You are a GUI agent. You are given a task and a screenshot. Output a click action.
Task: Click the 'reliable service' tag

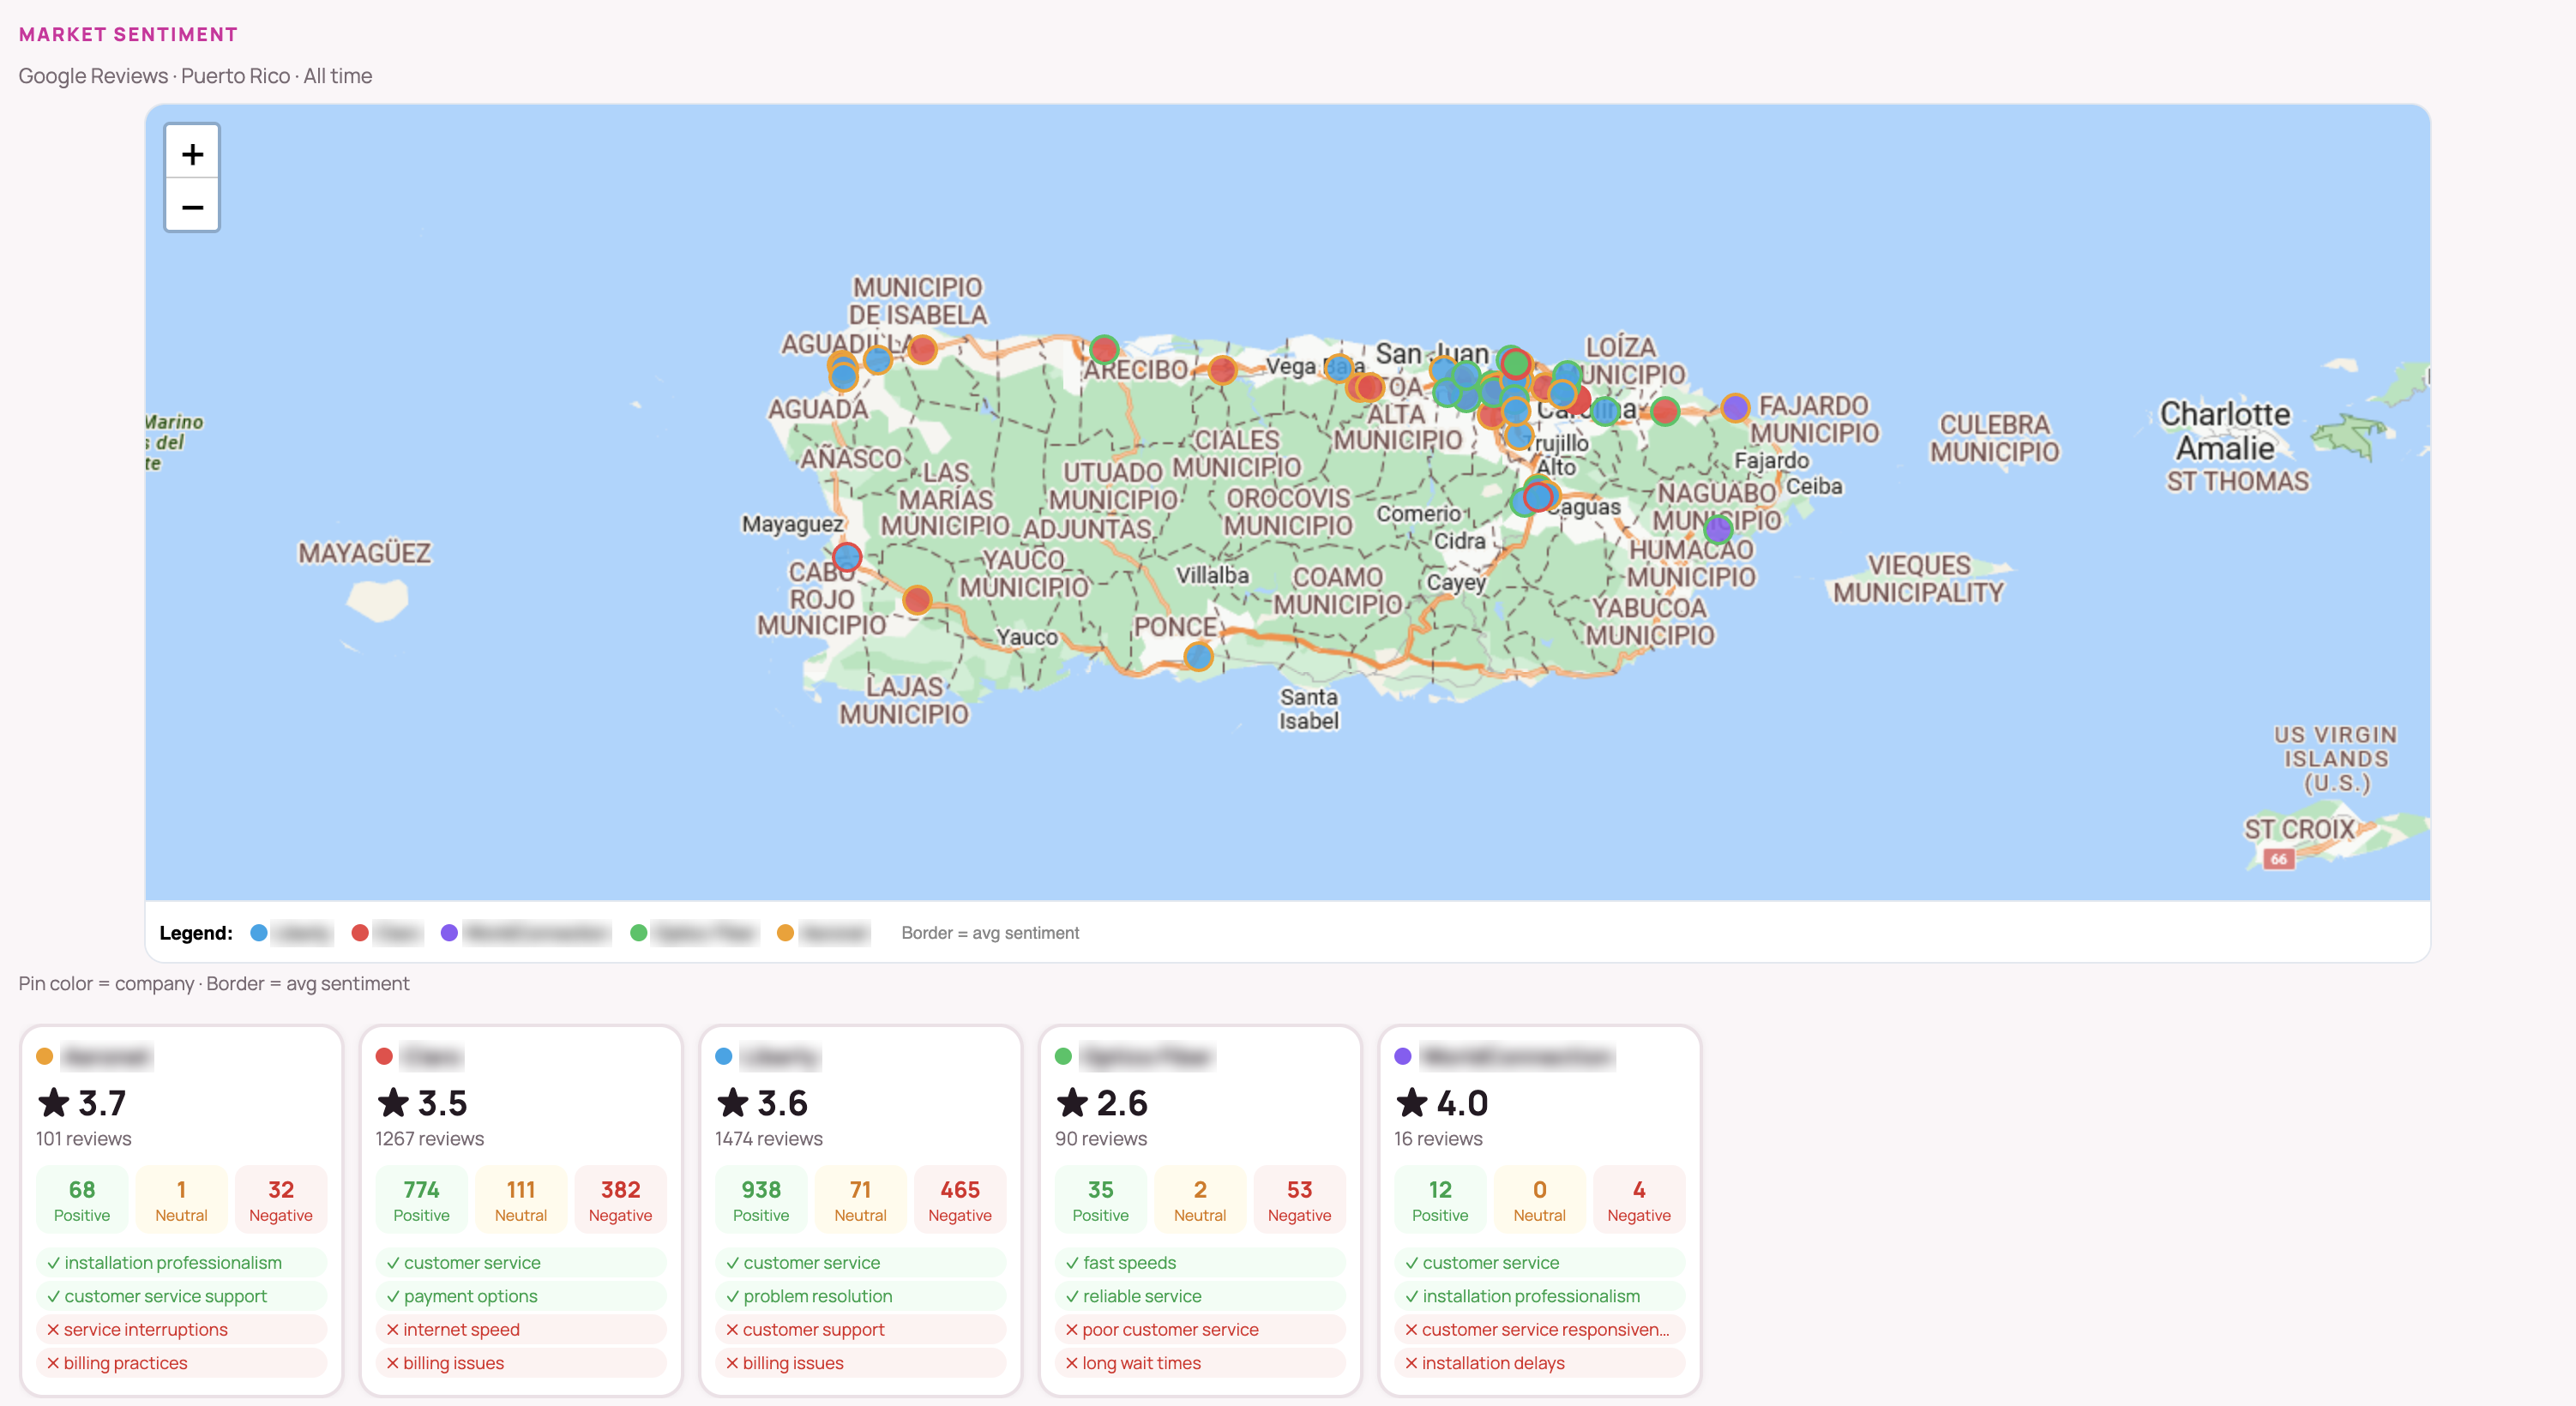1200,1296
